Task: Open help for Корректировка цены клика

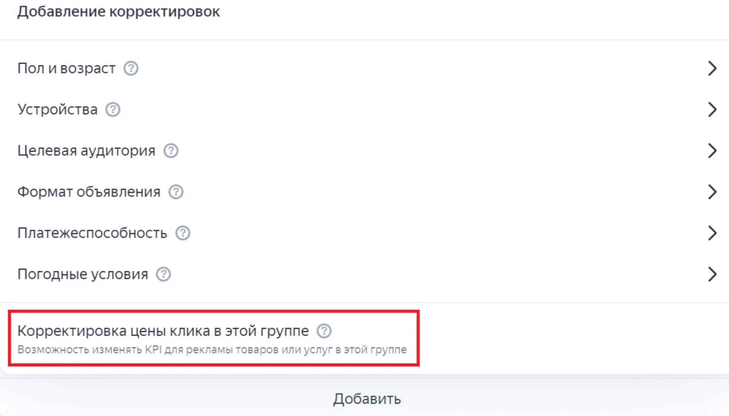Action: [324, 331]
